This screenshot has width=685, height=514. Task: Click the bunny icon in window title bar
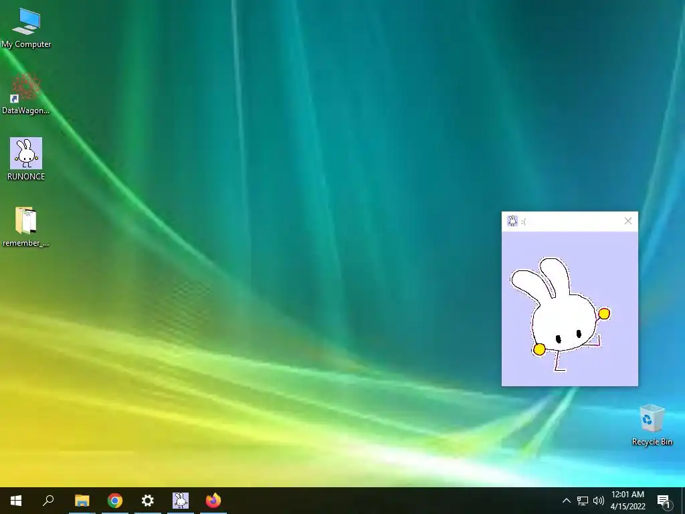512,221
